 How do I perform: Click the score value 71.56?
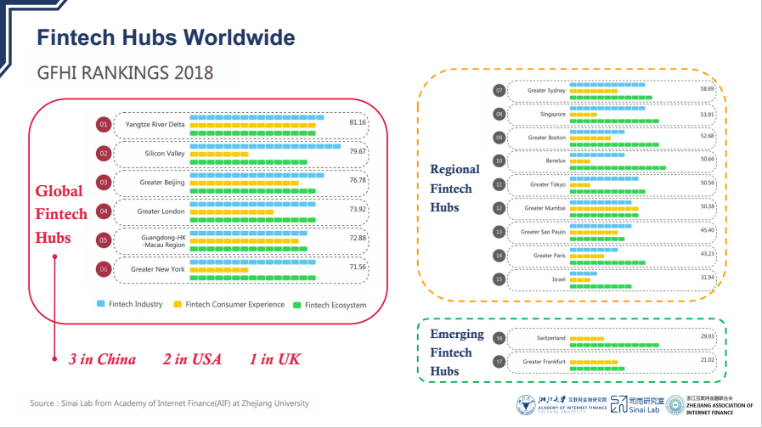click(358, 267)
